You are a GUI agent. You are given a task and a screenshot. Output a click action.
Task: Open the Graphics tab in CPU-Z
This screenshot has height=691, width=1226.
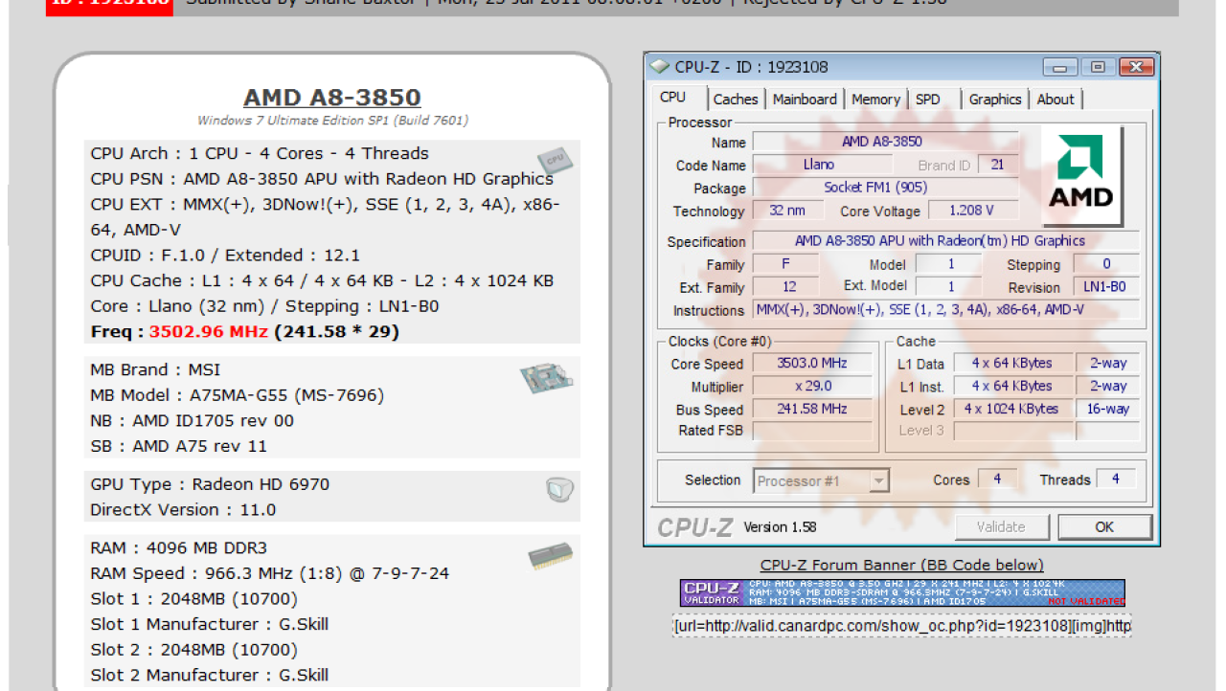point(995,99)
